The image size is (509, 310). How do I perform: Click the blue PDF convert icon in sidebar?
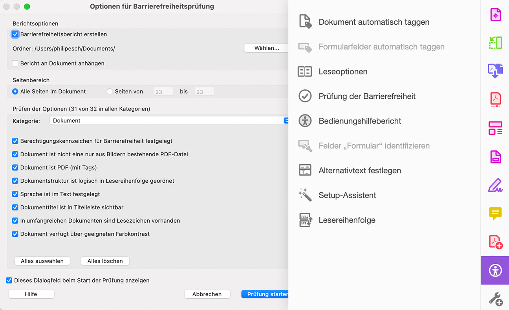point(495,71)
